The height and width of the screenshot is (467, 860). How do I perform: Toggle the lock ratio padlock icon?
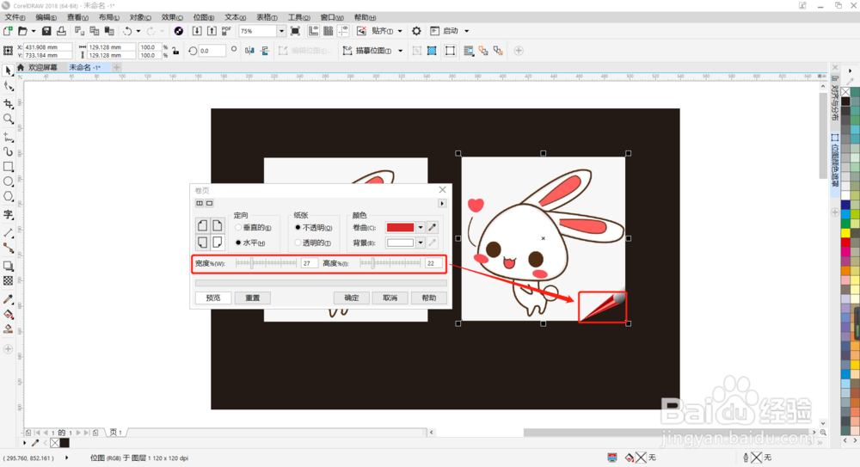tap(175, 51)
